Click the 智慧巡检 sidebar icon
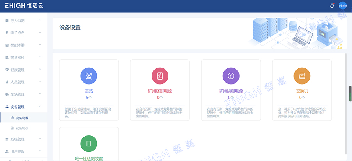The width and height of the screenshot is (352, 161). coord(7,58)
